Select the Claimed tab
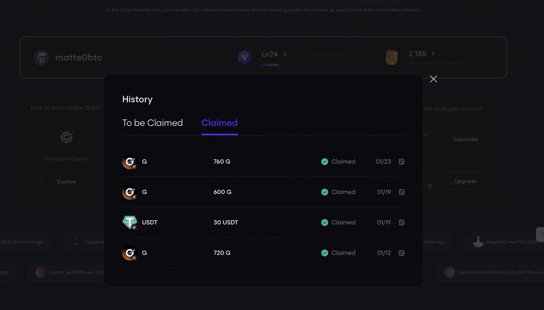 219,123
